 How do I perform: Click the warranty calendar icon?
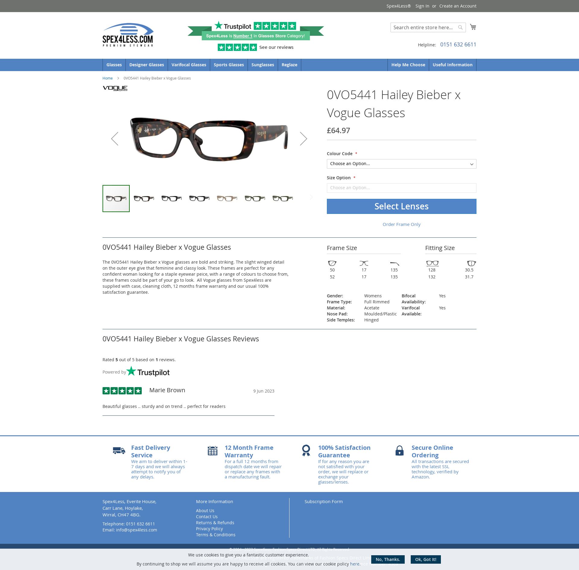coord(213,451)
